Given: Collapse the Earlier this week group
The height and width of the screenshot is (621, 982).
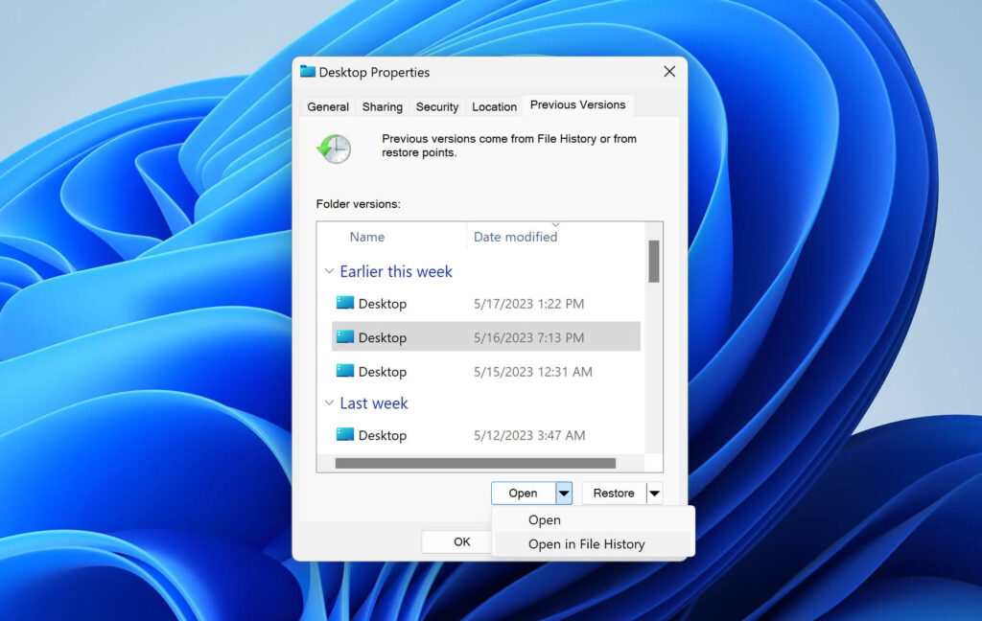Looking at the screenshot, I should 329,271.
